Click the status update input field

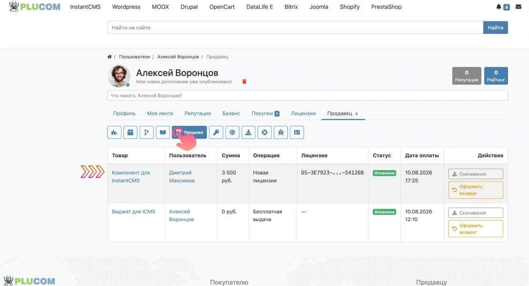point(307,95)
